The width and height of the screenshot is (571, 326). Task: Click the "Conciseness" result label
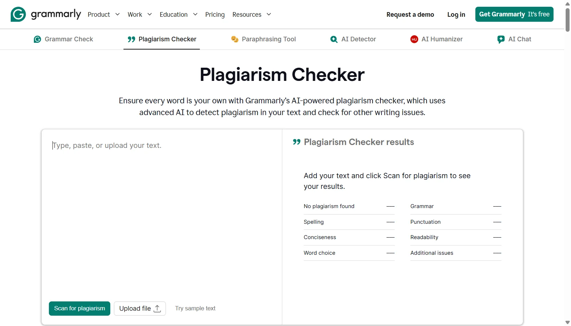click(320, 237)
